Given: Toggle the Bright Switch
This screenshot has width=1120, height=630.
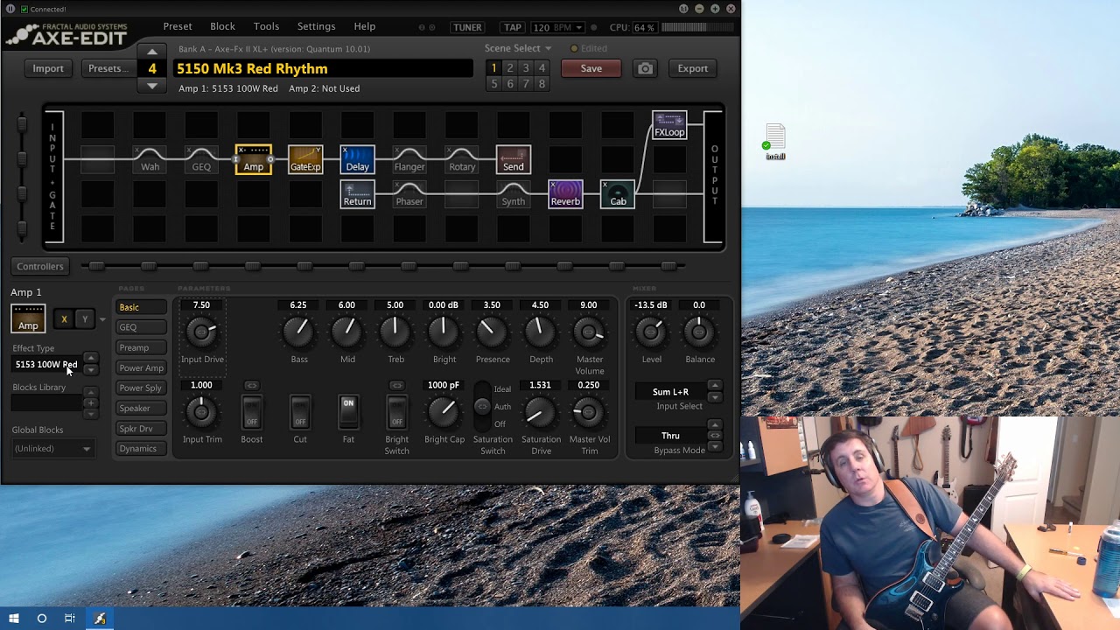Looking at the screenshot, I should [396, 412].
